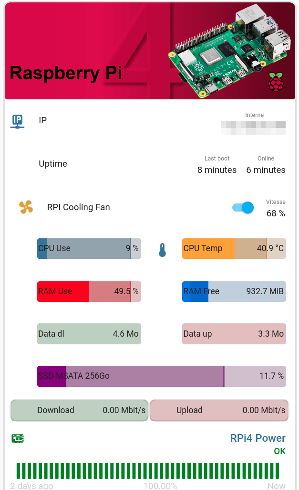Click the SSD-MSATA 256Go usage bar
The height and width of the screenshot is (490, 299).
click(x=162, y=376)
